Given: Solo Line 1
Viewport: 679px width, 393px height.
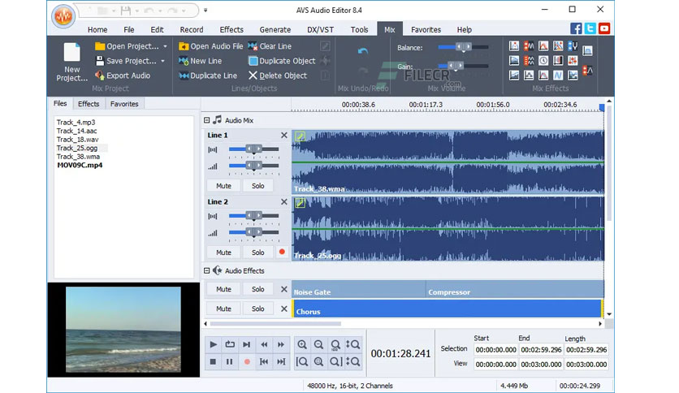Looking at the screenshot, I should pos(257,186).
